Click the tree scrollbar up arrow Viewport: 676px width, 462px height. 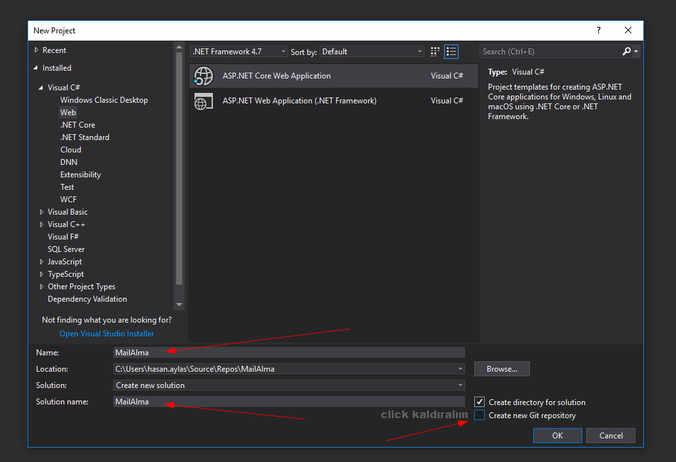tap(179, 47)
